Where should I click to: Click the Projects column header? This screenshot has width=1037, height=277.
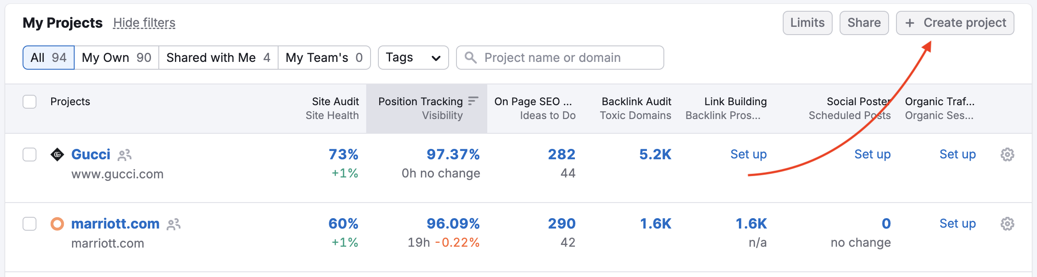[x=70, y=102]
